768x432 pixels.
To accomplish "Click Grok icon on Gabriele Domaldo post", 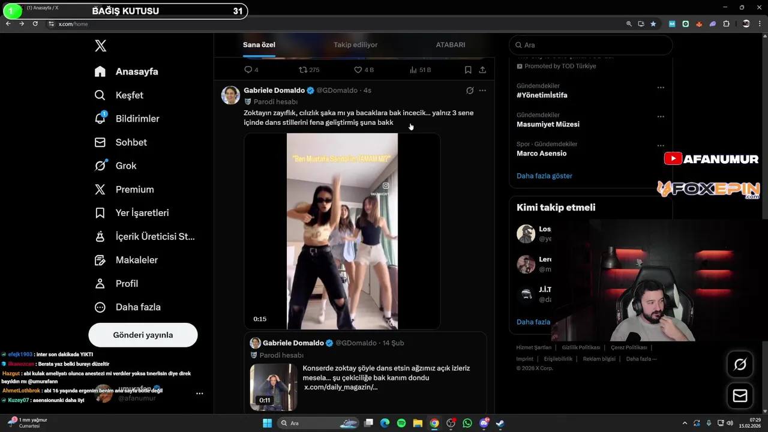I will pyautogui.click(x=470, y=91).
